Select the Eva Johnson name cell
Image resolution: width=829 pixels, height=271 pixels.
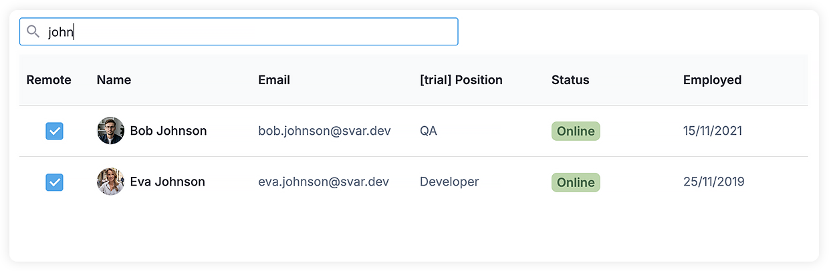coord(171,182)
